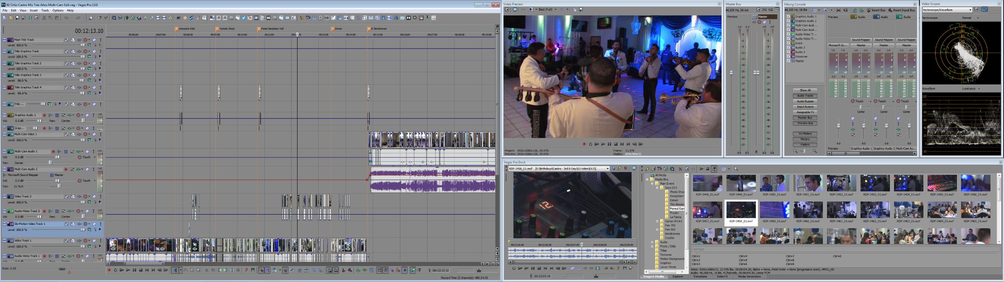
Task: Click the Cut scissors icon in toolbar
Action: [x=44, y=18]
